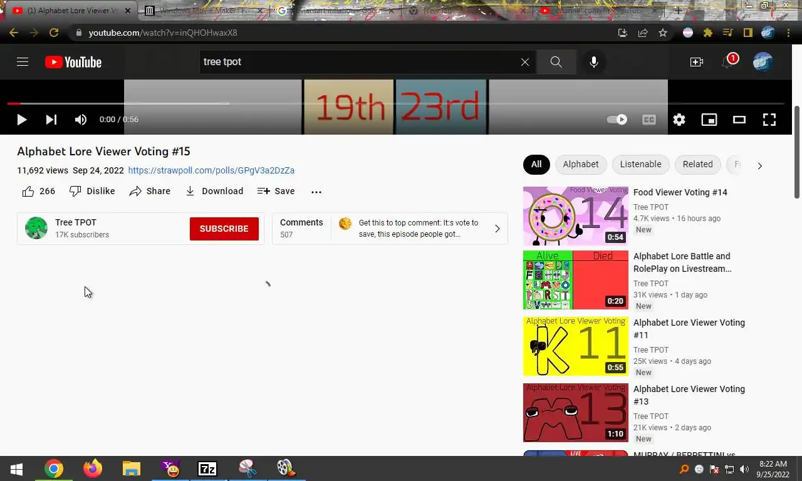Viewport: 802px width, 481px height.
Task: Open the taskbar volume icon
Action: pos(744,469)
